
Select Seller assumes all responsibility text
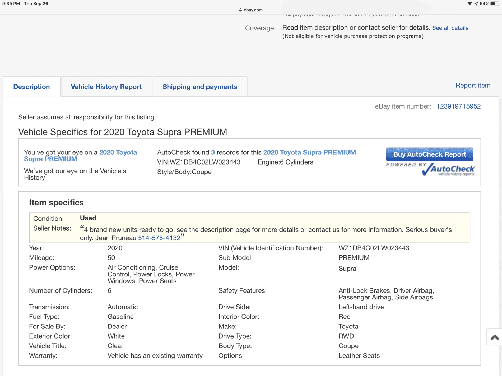(87, 117)
